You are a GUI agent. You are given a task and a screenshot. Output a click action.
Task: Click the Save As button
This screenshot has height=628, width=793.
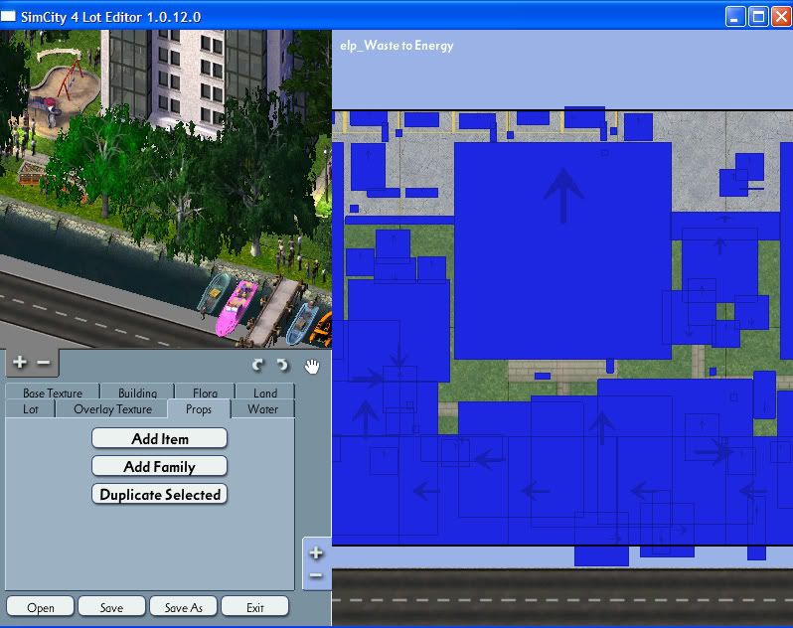coord(184,607)
